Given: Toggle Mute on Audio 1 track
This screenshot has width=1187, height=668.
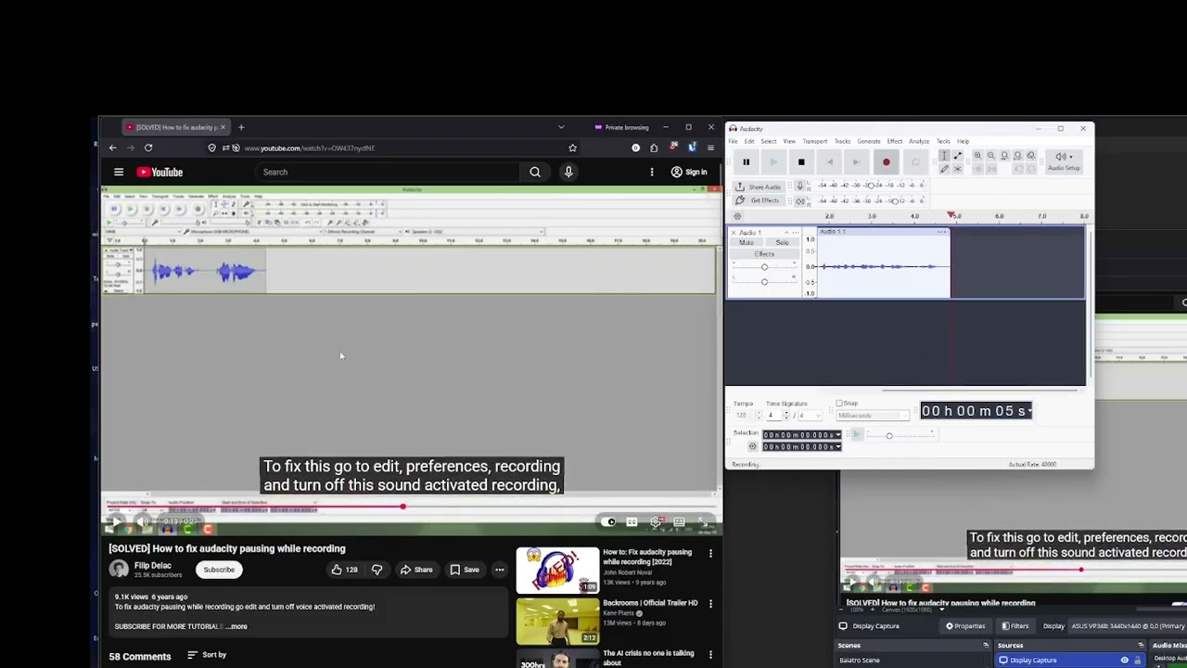Looking at the screenshot, I should coord(747,242).
